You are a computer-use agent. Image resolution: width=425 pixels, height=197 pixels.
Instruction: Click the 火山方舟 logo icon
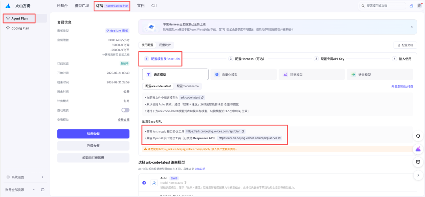click(8, 6)
